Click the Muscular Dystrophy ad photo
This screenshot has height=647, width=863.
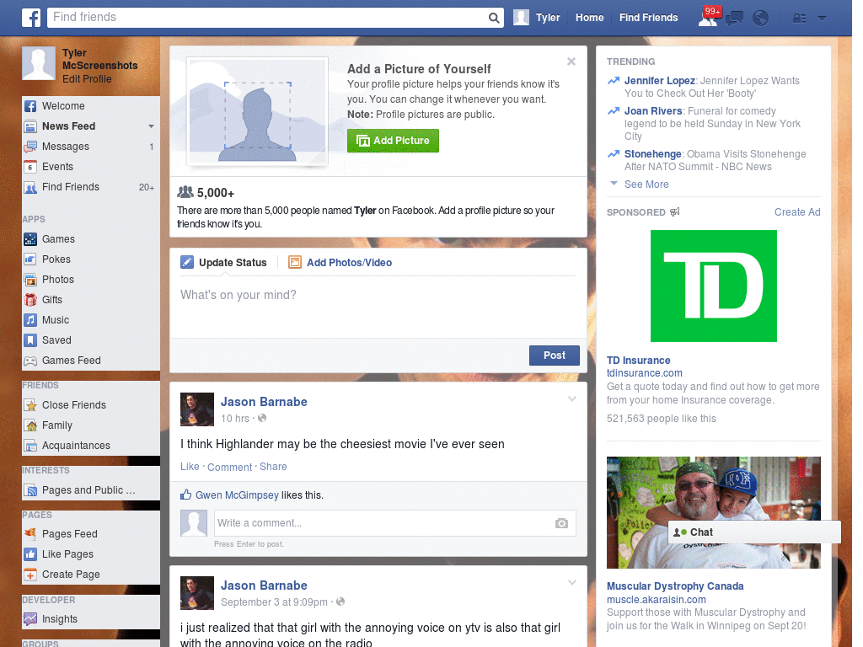713,512
